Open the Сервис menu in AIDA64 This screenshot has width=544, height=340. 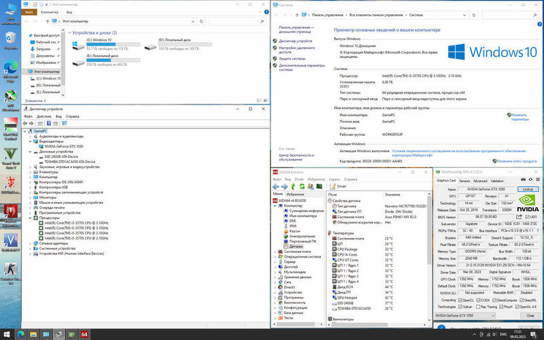[x=335, y=180]
